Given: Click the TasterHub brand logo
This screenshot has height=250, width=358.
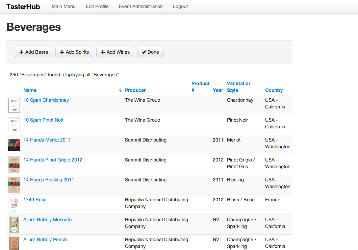Looking at the screenshot, I should click(23, 7).
